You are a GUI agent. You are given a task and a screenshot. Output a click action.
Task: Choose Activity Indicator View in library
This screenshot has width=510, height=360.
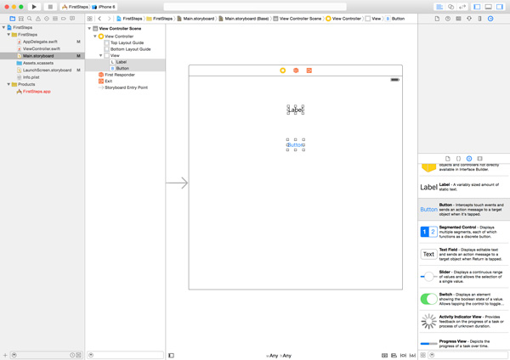pyautogui.click(x=463, y=321)
